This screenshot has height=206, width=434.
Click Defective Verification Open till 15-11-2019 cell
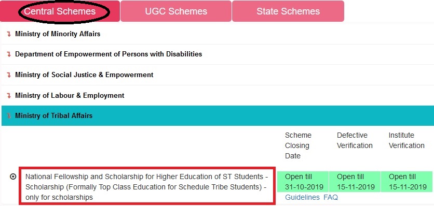coord(355,182)
